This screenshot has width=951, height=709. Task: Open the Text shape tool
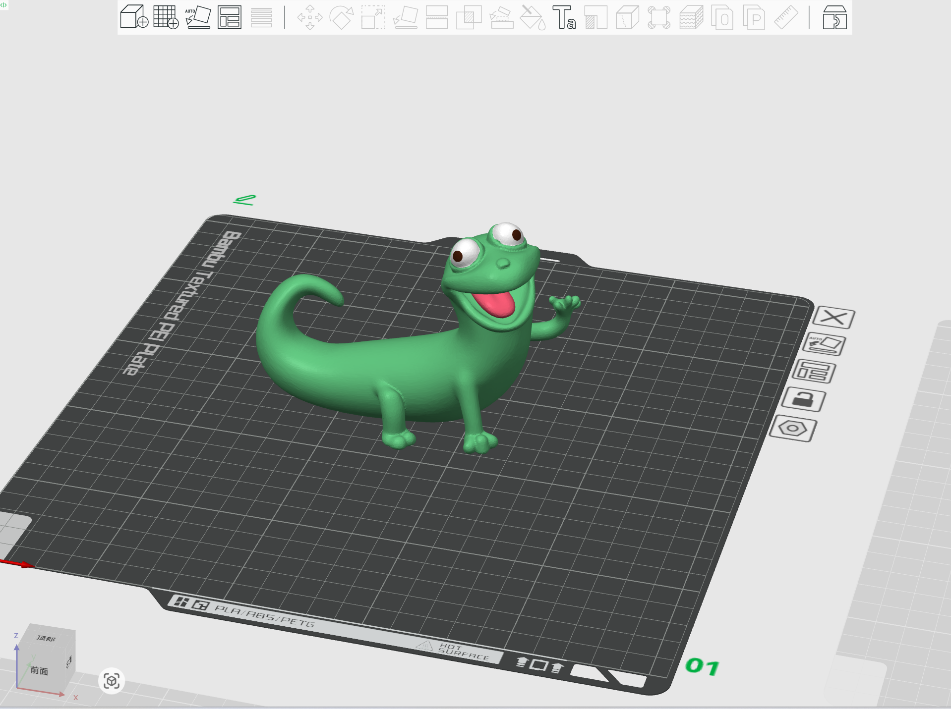(564, 17)
